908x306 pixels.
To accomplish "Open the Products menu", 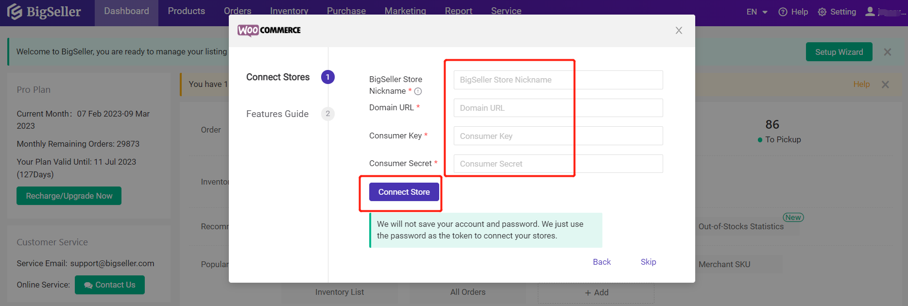I will (x=187, y=11).
